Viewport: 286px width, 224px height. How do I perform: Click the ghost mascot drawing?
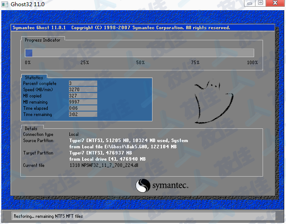[x=214, y=102]
